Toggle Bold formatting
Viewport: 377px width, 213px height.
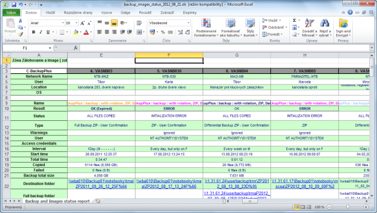click(x=34, y=32)
